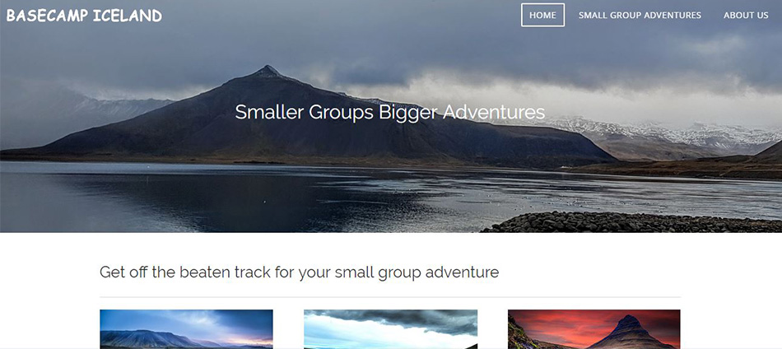Click the Smaller Groups Bigger Adventures headline
The height and width of the screenshot is (349, 782).
pos(390,112)
